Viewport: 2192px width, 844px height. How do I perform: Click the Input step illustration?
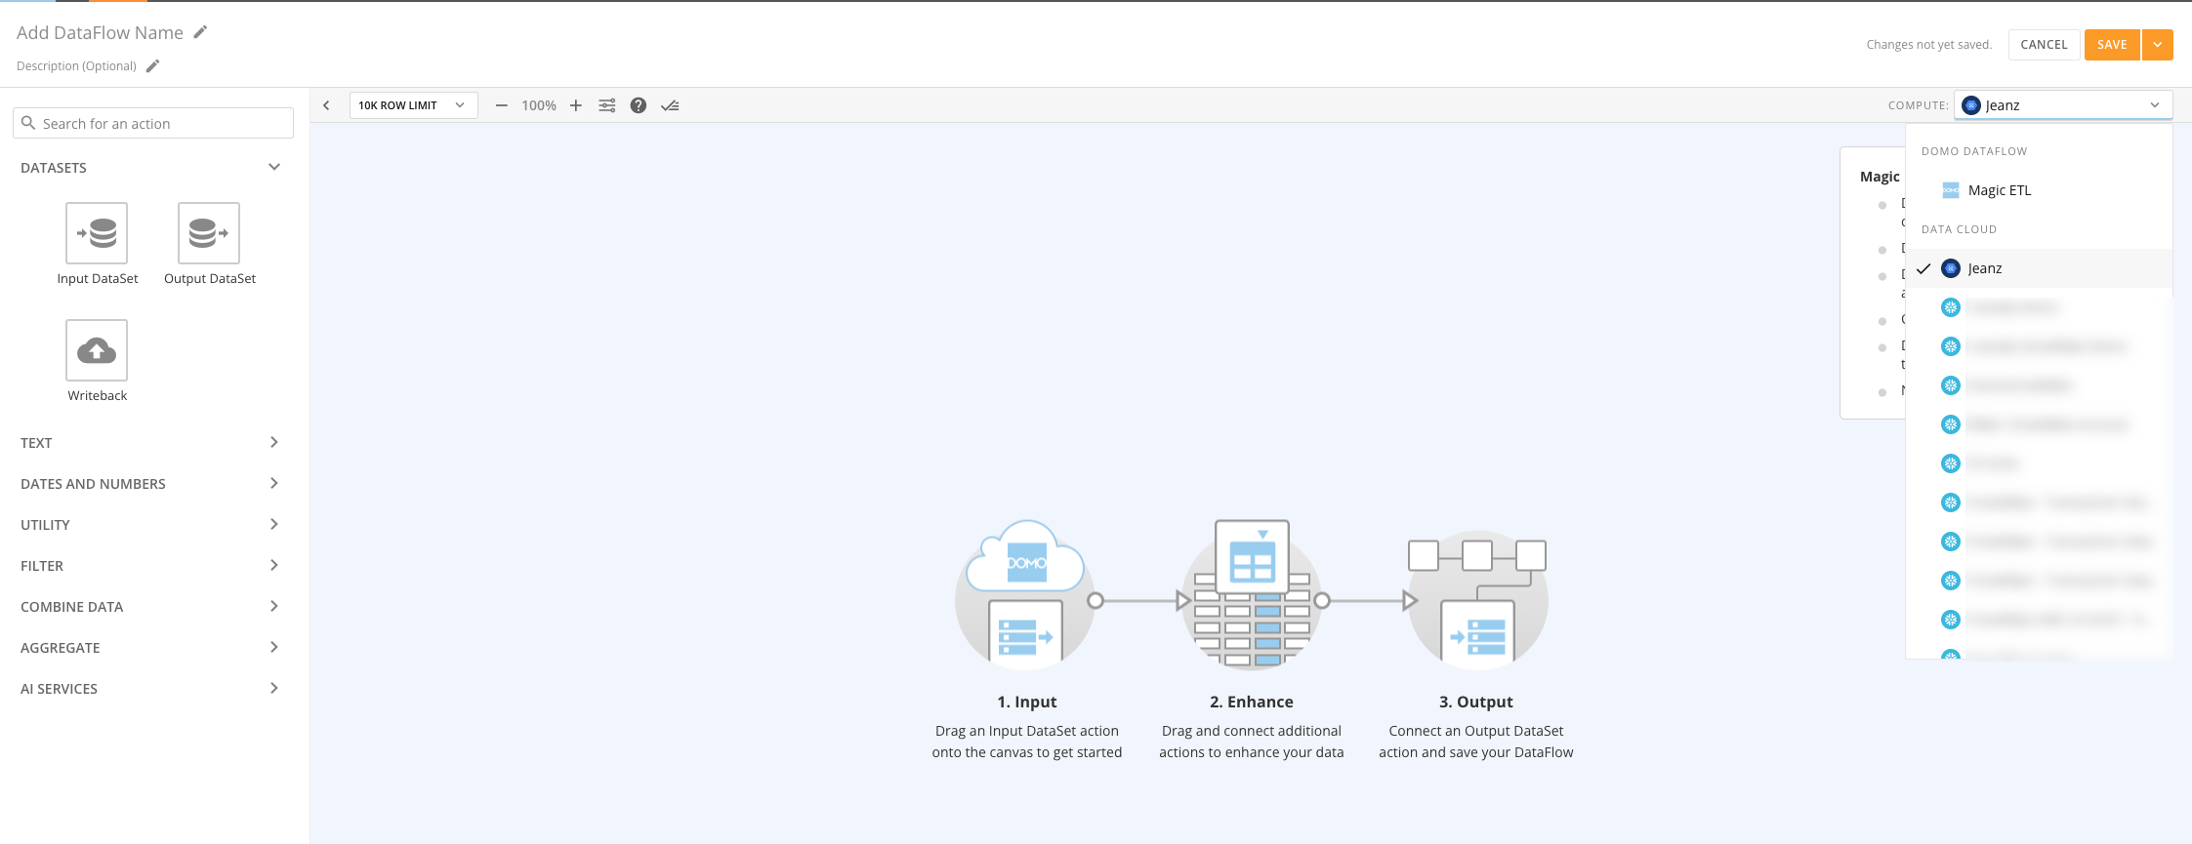[x=1025, y=594]
